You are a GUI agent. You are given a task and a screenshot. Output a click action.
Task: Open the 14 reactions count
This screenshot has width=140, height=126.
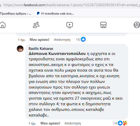(115, 123)
